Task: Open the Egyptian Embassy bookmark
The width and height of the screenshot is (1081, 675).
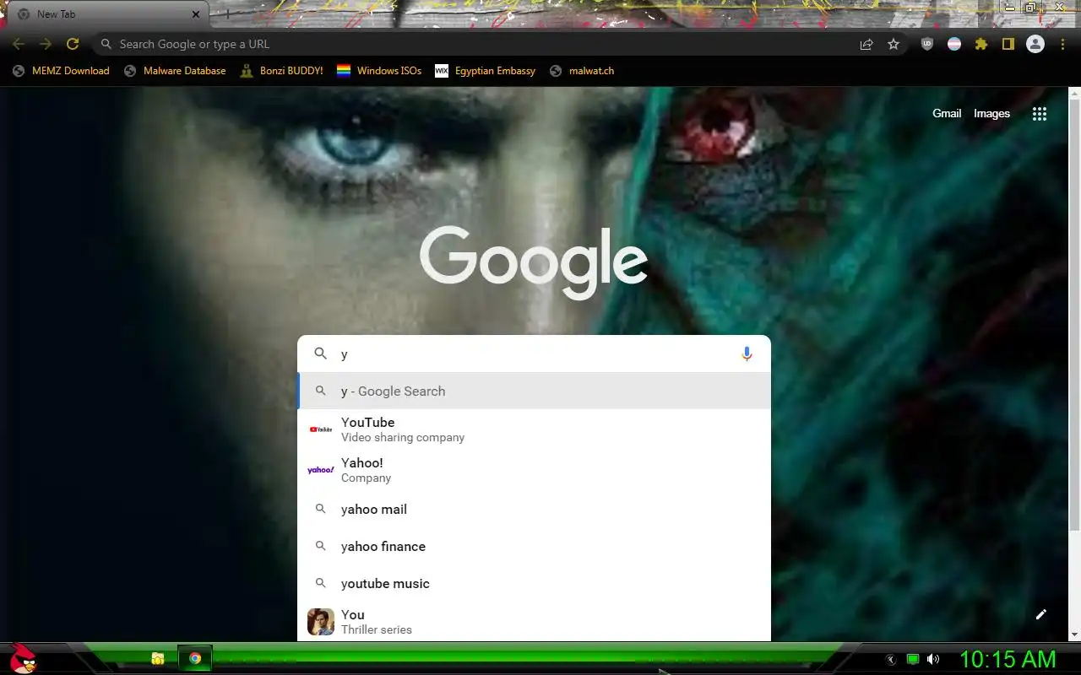Action: click(x=486, y=71)
